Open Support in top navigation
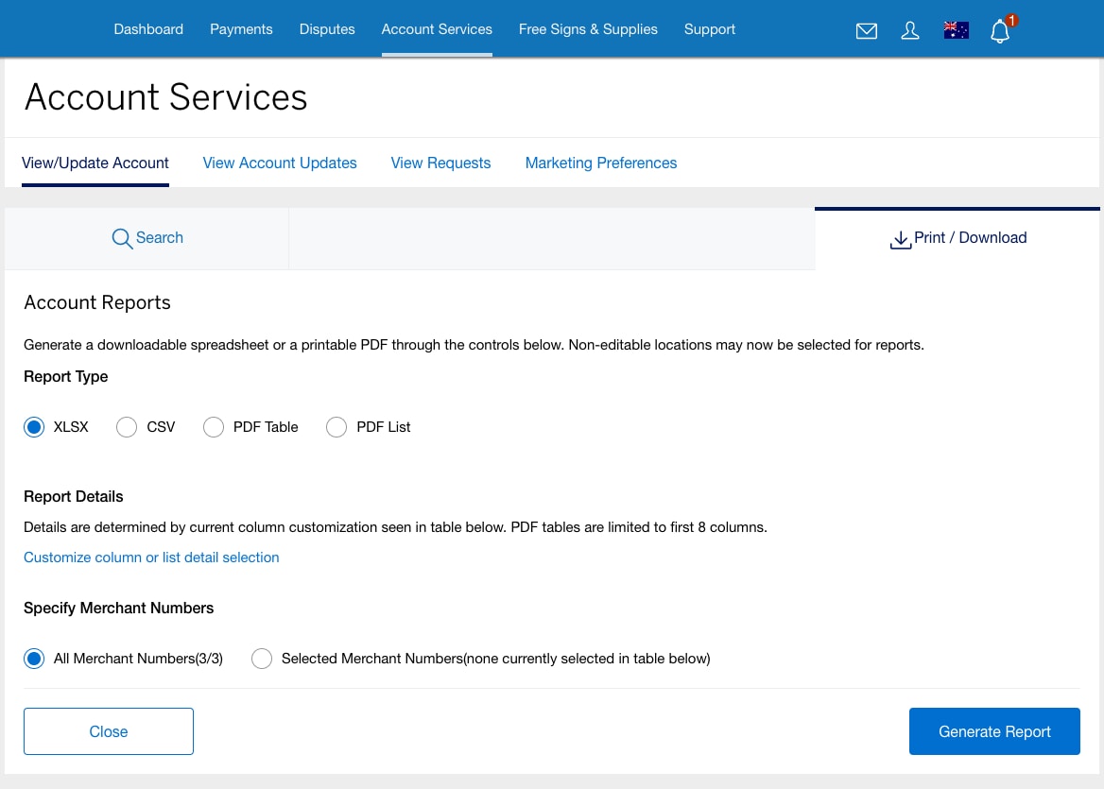1104x789 pixels. (710, 29)
